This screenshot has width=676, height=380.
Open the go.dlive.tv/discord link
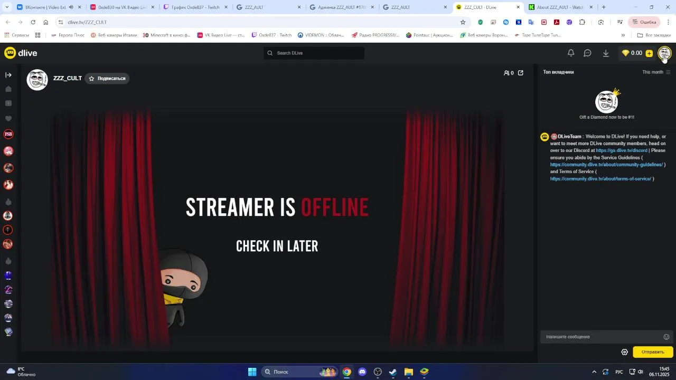[x=621, y=150]
